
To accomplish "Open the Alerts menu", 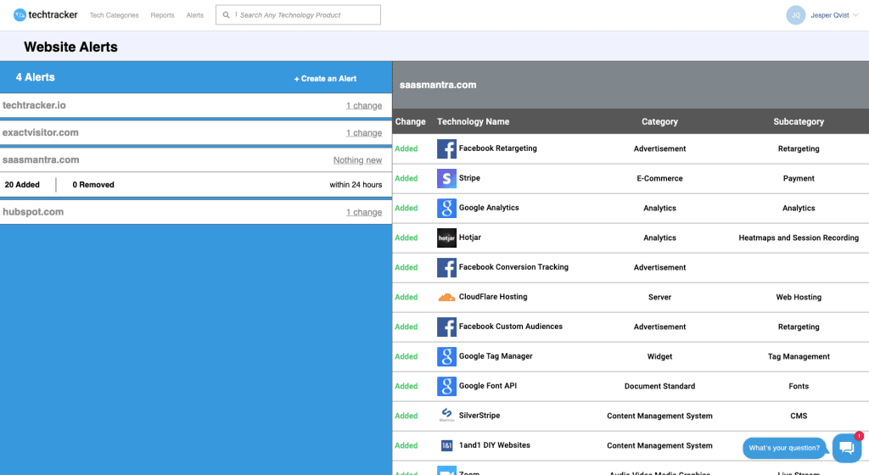I will 195,15.
